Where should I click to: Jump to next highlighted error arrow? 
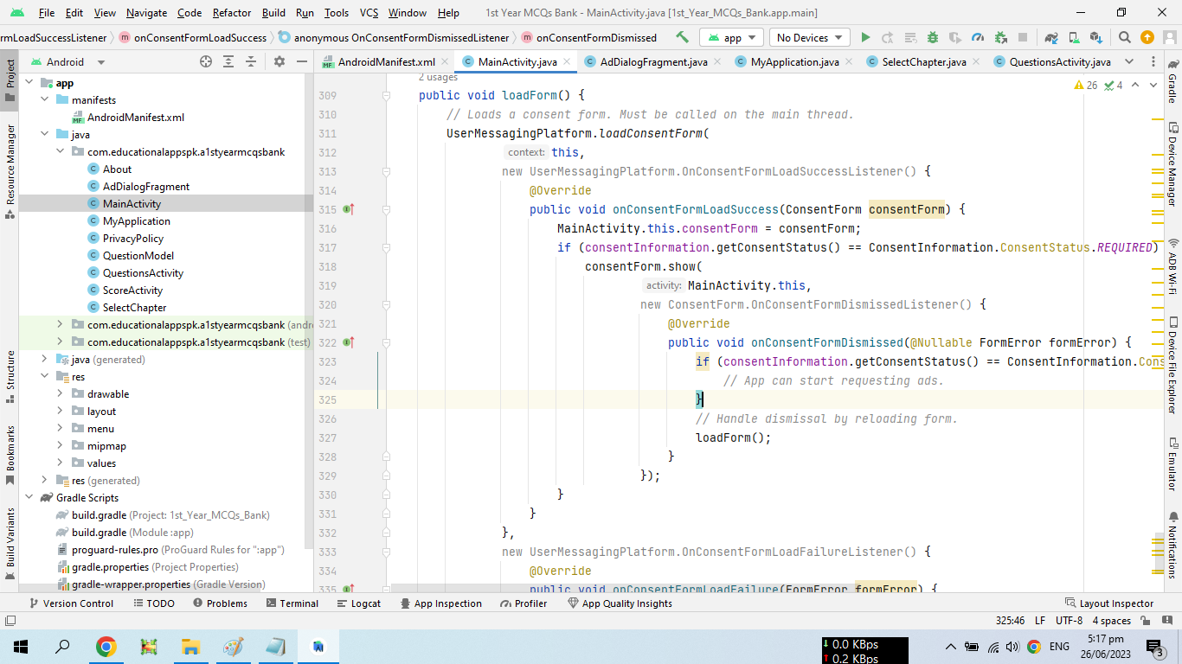pyautogui.click(x=1155, y=85)
